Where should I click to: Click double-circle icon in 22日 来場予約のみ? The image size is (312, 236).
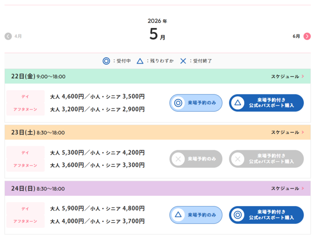pos(178,103)
